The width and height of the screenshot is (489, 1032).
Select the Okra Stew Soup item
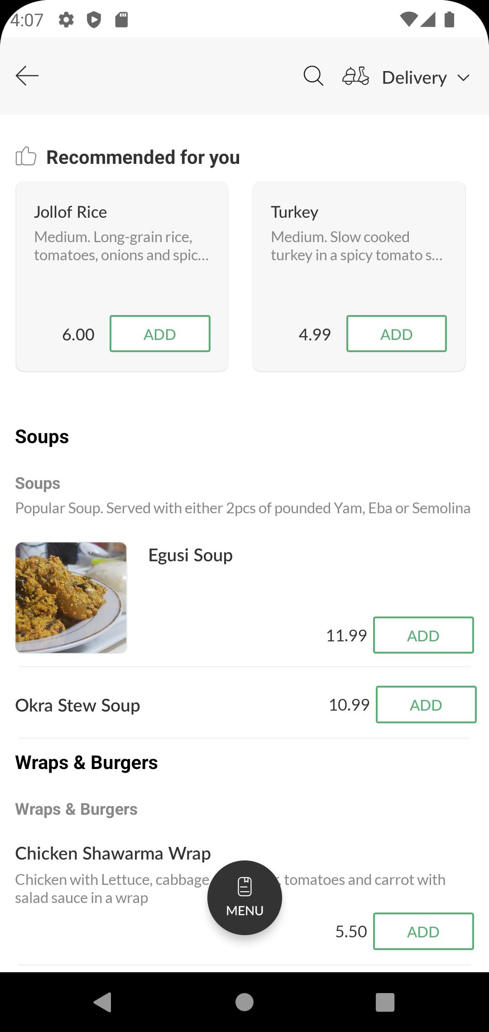pyautogui.click(x=77, y=705)
